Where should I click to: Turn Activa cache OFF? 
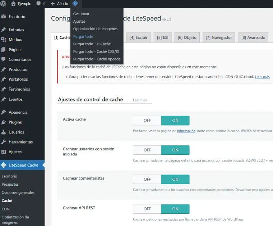tap(147, 121)
